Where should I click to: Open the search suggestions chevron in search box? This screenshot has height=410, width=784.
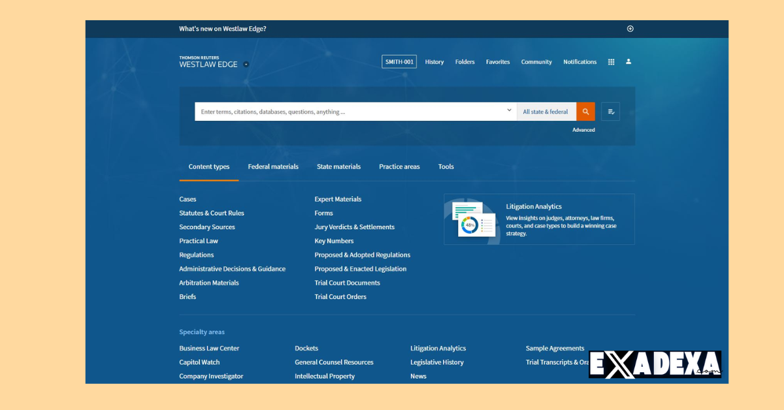pos(510,110)
